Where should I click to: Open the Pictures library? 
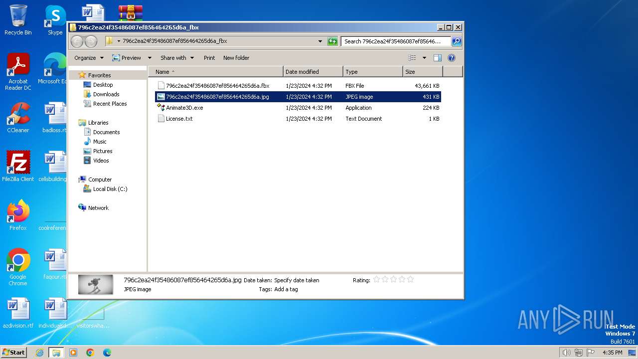tap(103, 151)
